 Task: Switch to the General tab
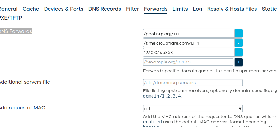[8, 9]
